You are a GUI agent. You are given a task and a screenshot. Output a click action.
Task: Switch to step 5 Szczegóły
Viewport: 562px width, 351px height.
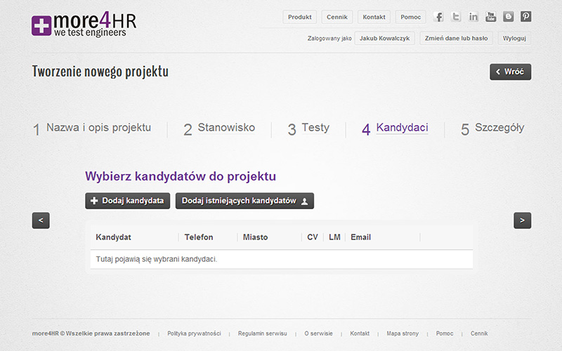click(x=492, y=128)
